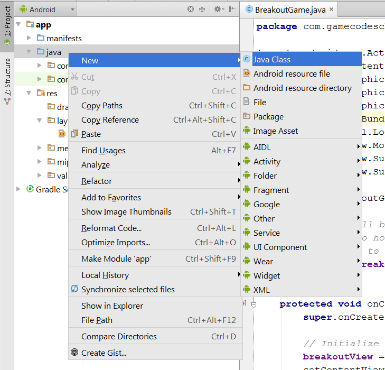Open Add to Favorites submenu
385x370 pixels.
(x=155, y=197)
